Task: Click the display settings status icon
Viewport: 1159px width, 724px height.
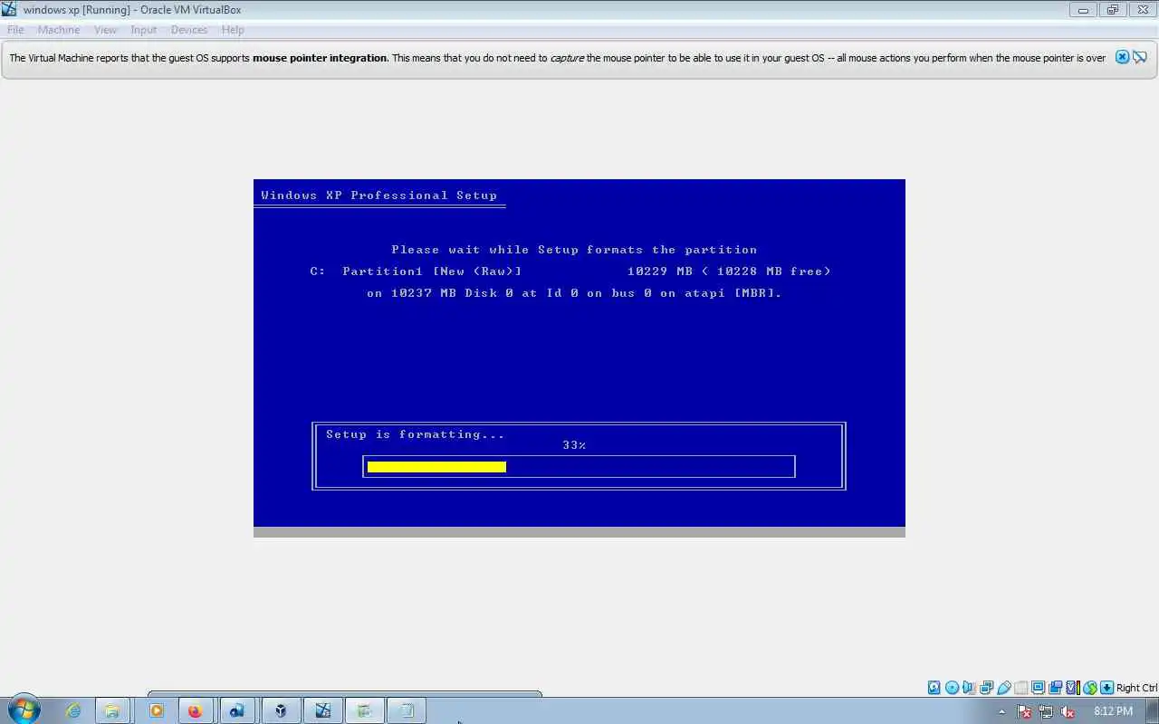Action: pyautogui.click(x=1038, y=688)
